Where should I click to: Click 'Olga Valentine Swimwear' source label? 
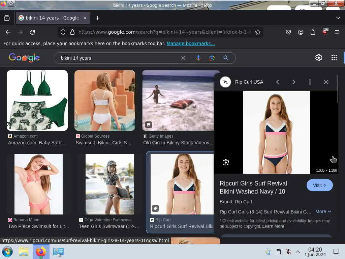[108, 220]
